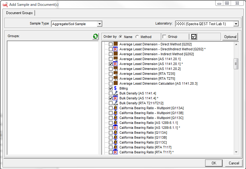The width and height of the screenshot is (246, 169).
Task: Click Average Least Dimension Calculation [AS 1141.20.3] icon
Action: pos(115,83)
